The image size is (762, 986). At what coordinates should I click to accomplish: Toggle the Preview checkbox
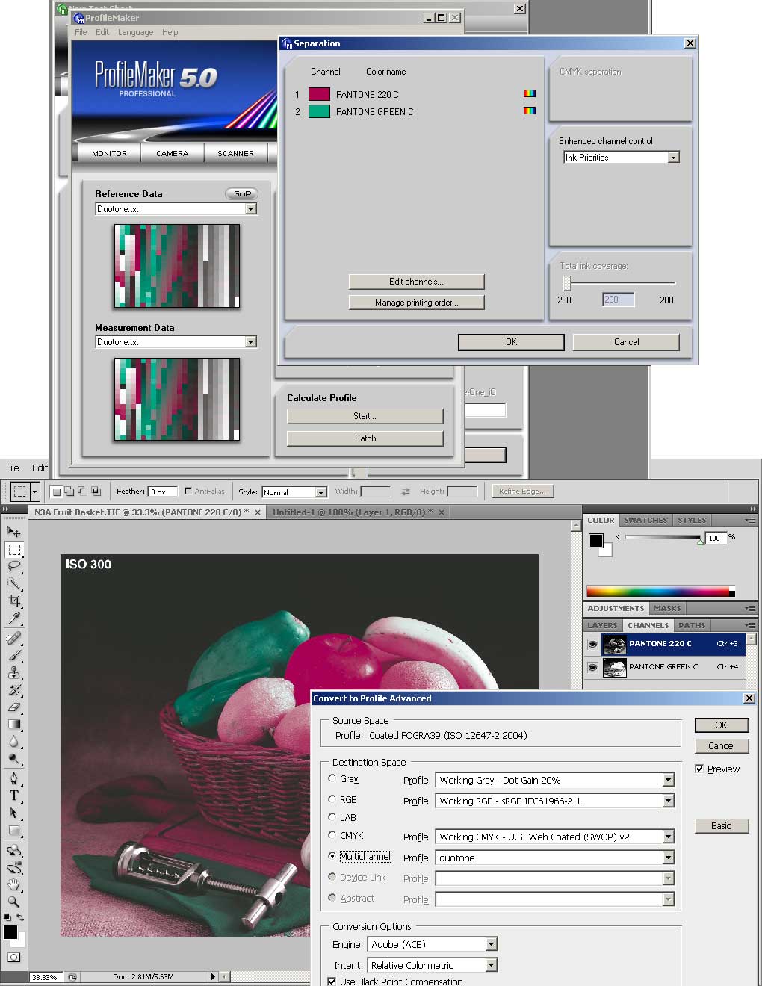click(x=699, y=769)
